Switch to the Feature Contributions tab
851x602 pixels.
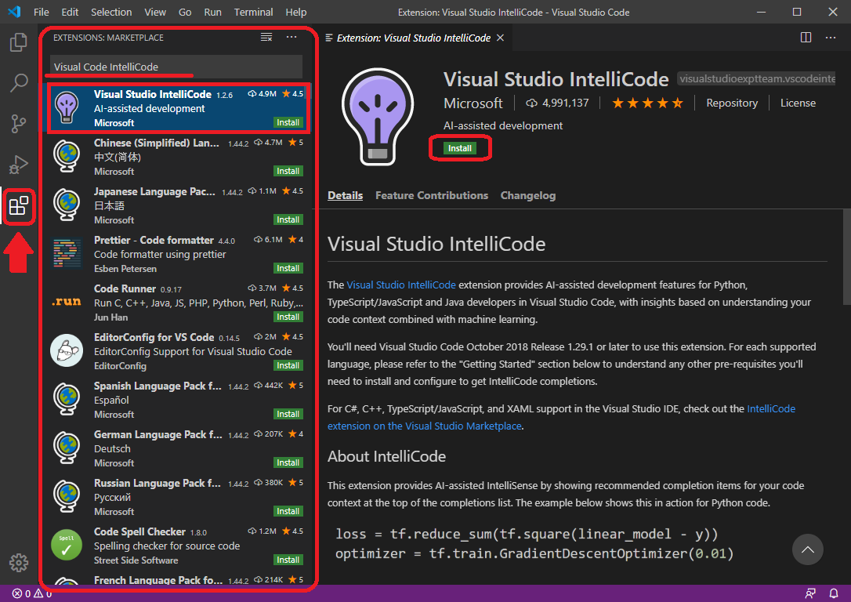click(x=432, y=195)
